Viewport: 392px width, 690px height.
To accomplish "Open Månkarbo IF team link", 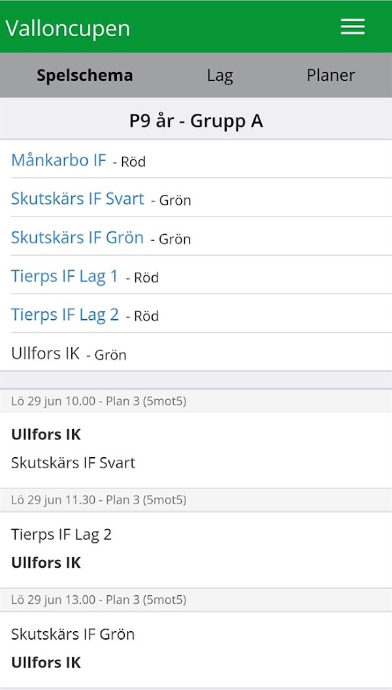I will pyautogui.click(x=58, y=160).
